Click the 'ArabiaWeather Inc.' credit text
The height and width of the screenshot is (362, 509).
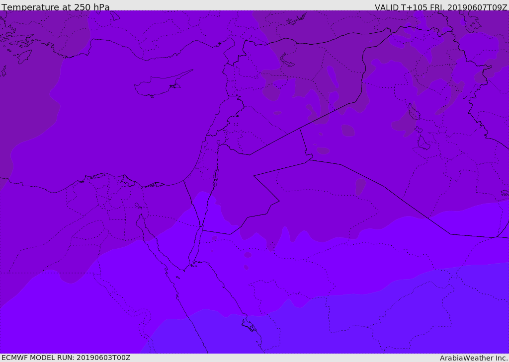pos(474,358)
